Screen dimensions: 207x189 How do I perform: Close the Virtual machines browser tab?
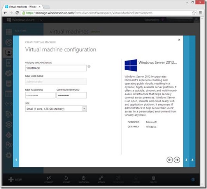point(39,7)
